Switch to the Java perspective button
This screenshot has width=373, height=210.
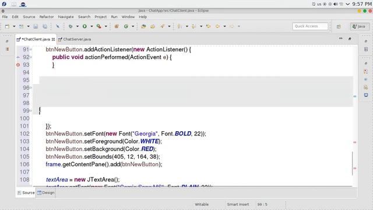[360, 26]
